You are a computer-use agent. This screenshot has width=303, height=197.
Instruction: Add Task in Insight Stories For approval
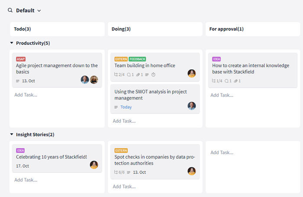point(222,152)
